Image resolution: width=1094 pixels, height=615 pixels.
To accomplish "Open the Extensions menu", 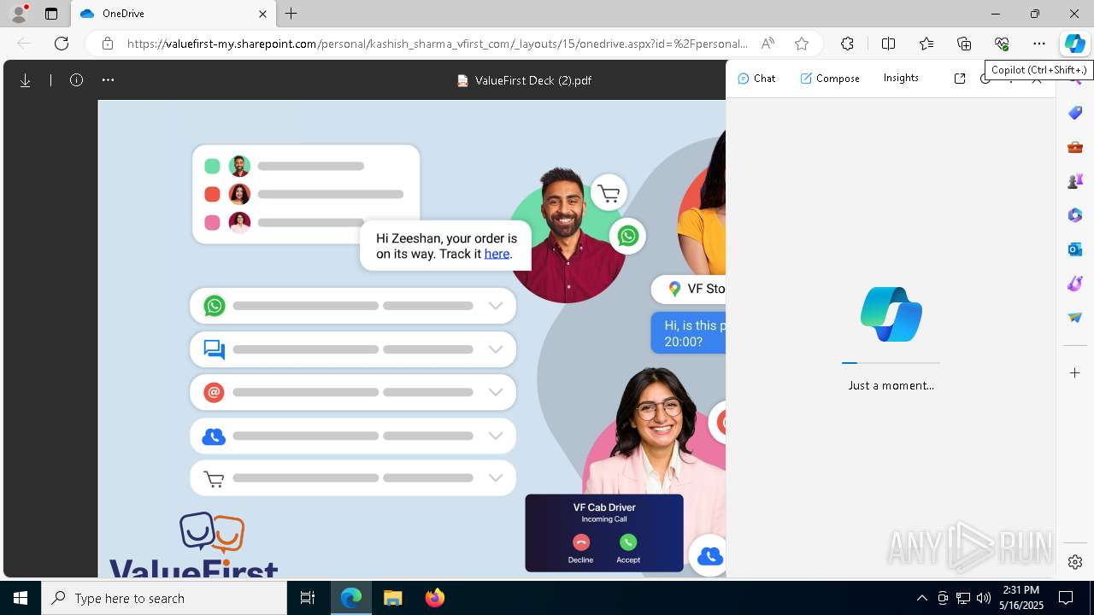I will pos(847,44).
